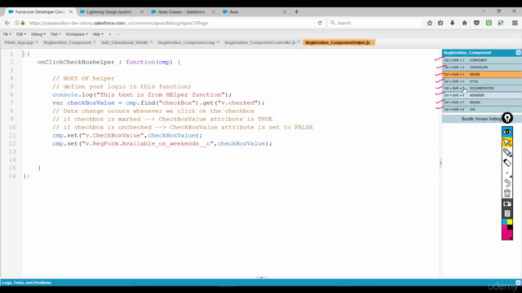522x293 pixels.
Task: Select HELPER in the bundle panel
Action: coord(482,74)
